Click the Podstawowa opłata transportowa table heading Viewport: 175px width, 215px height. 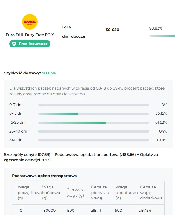click(44, 176)
